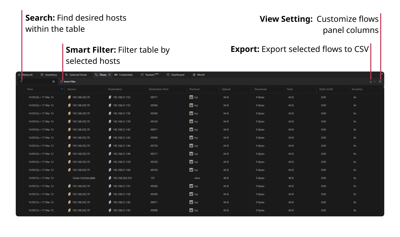Click destination host icon beside 192.168.21.139
Image resolution: width=400 pixels, height=237 pixels.
tap(110, 122)
